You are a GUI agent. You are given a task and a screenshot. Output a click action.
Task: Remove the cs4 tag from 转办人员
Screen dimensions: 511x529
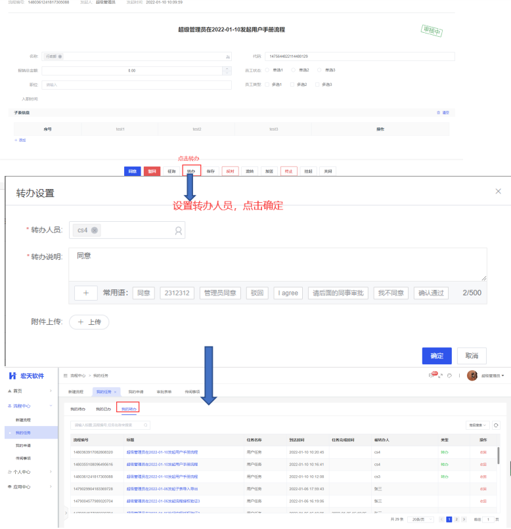tap(95, 230)
